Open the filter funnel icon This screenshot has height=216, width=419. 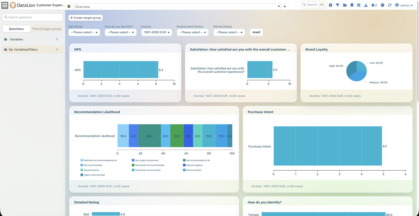coord(338,5)
